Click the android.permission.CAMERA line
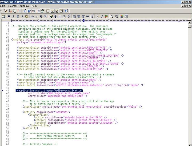 59,80
